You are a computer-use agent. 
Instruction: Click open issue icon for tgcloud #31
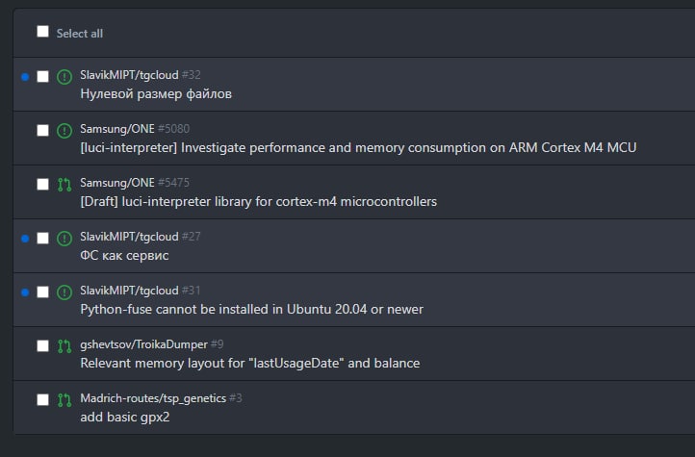coord(64,292)
